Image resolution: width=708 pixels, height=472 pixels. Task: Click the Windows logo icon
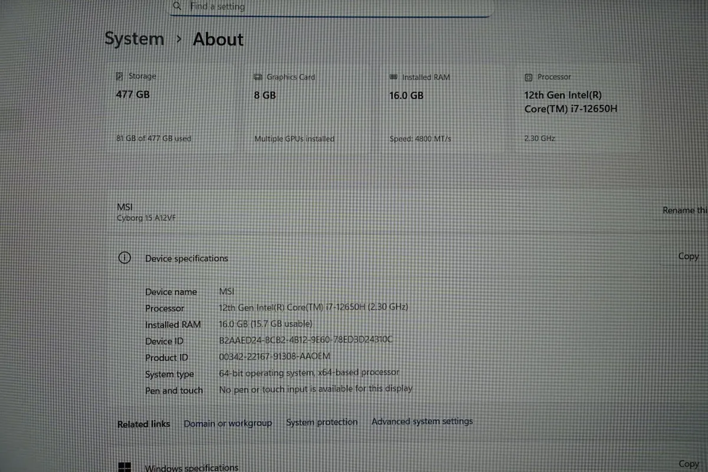coord(124,467)
